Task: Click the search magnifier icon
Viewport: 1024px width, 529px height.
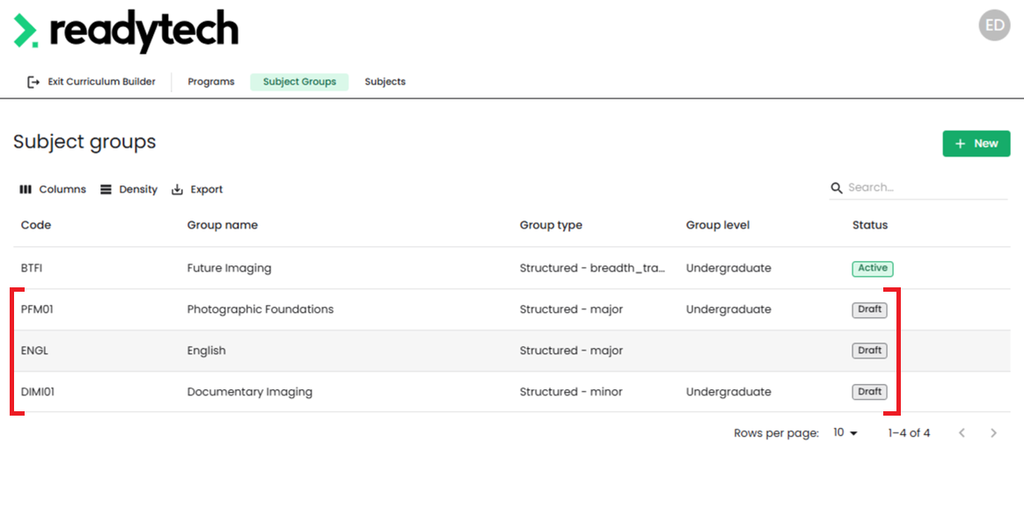Action: tap(837, 188)
